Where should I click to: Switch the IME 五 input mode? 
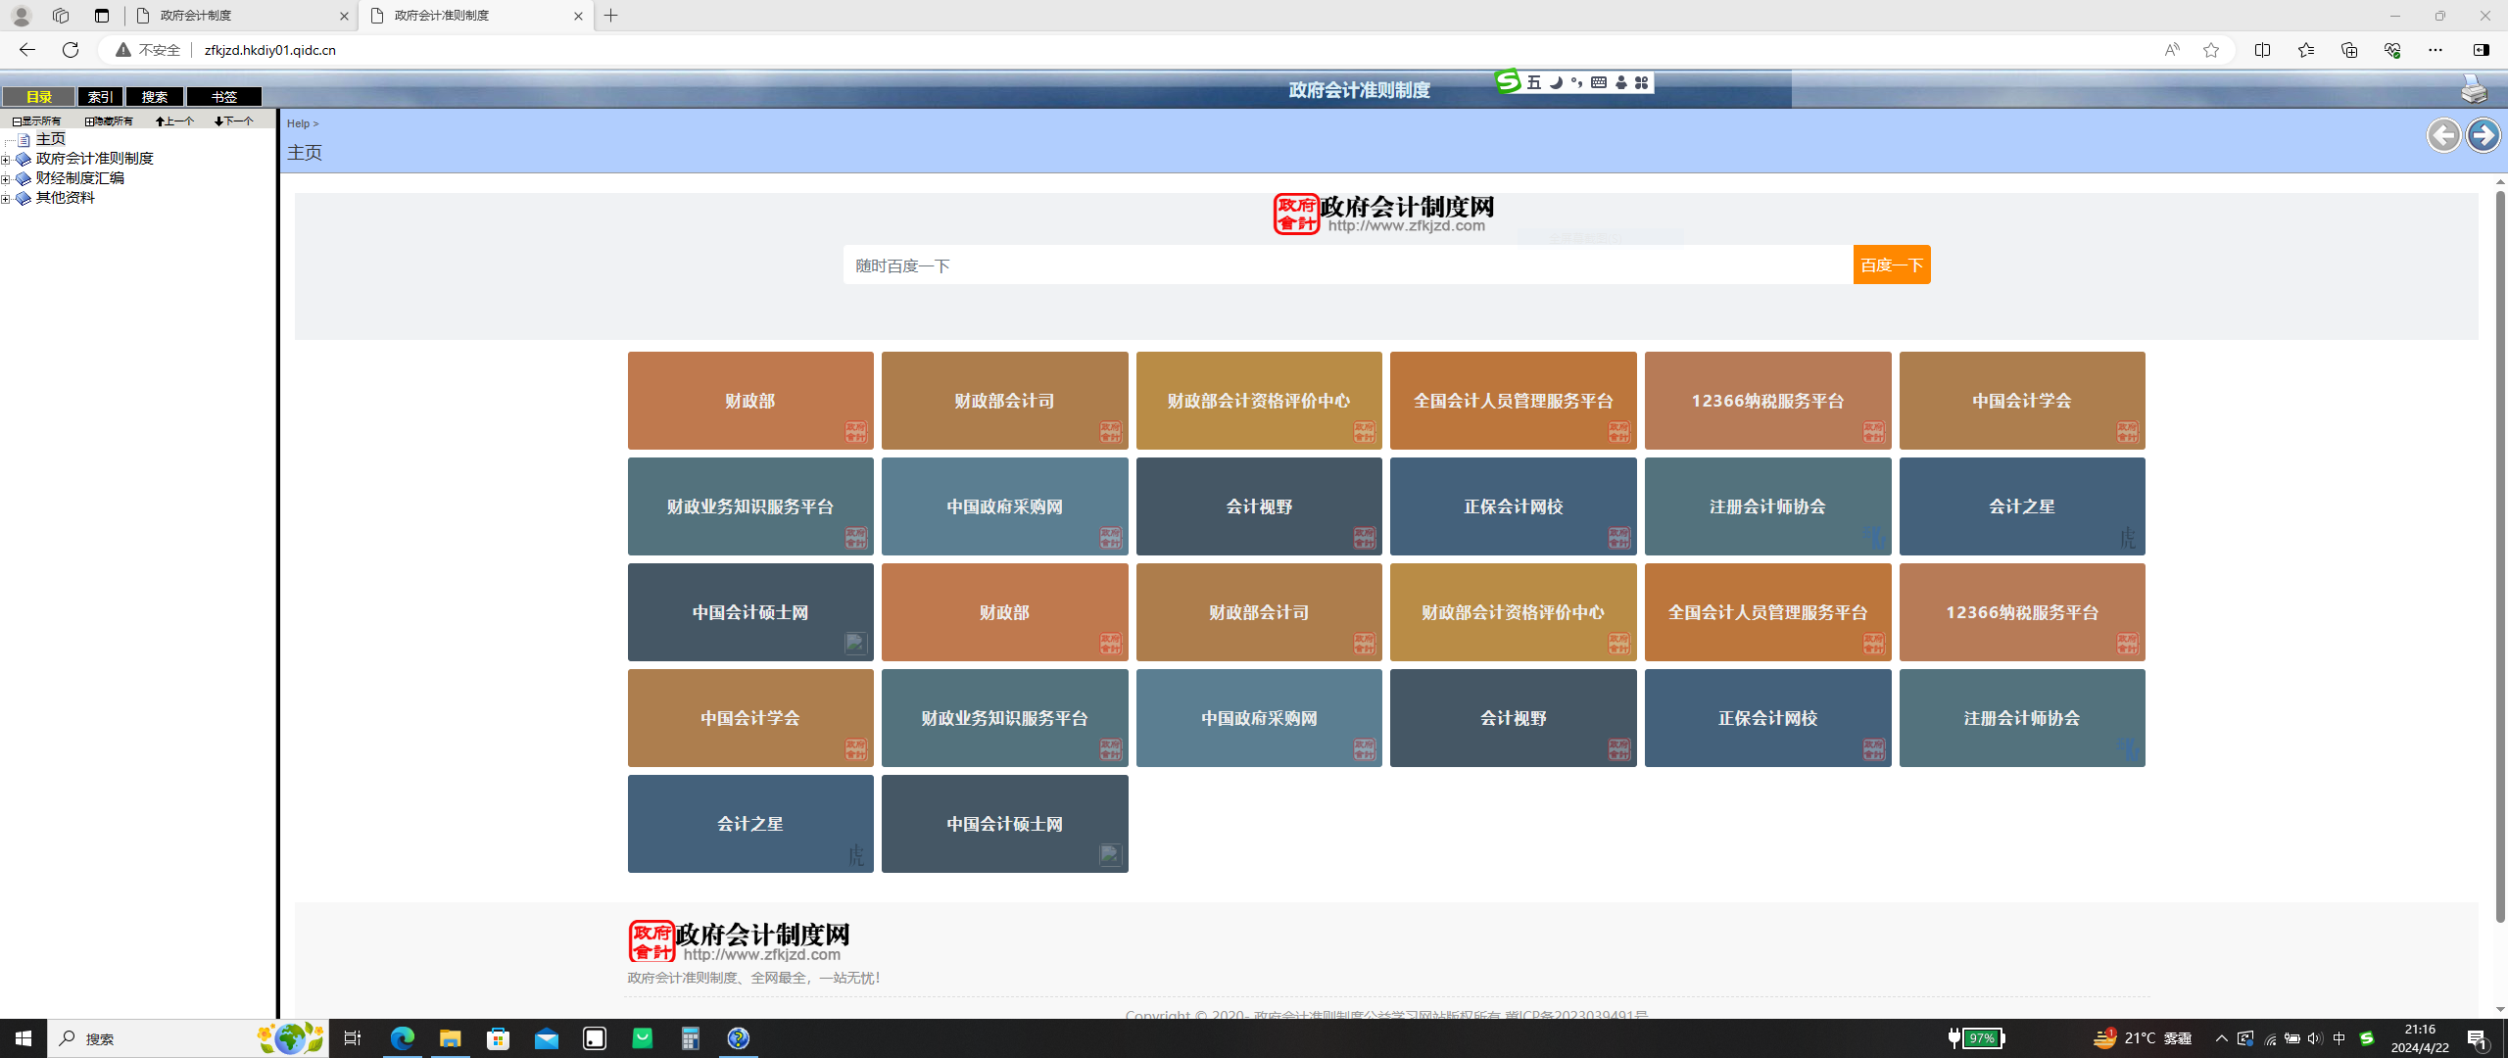[1534, 82]
